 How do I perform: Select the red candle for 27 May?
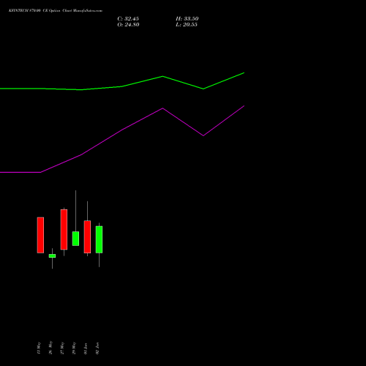tap(64, 229)
